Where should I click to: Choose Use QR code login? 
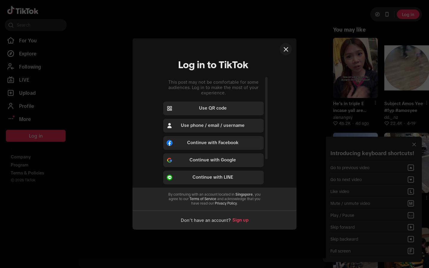click(x=213, y=108)
